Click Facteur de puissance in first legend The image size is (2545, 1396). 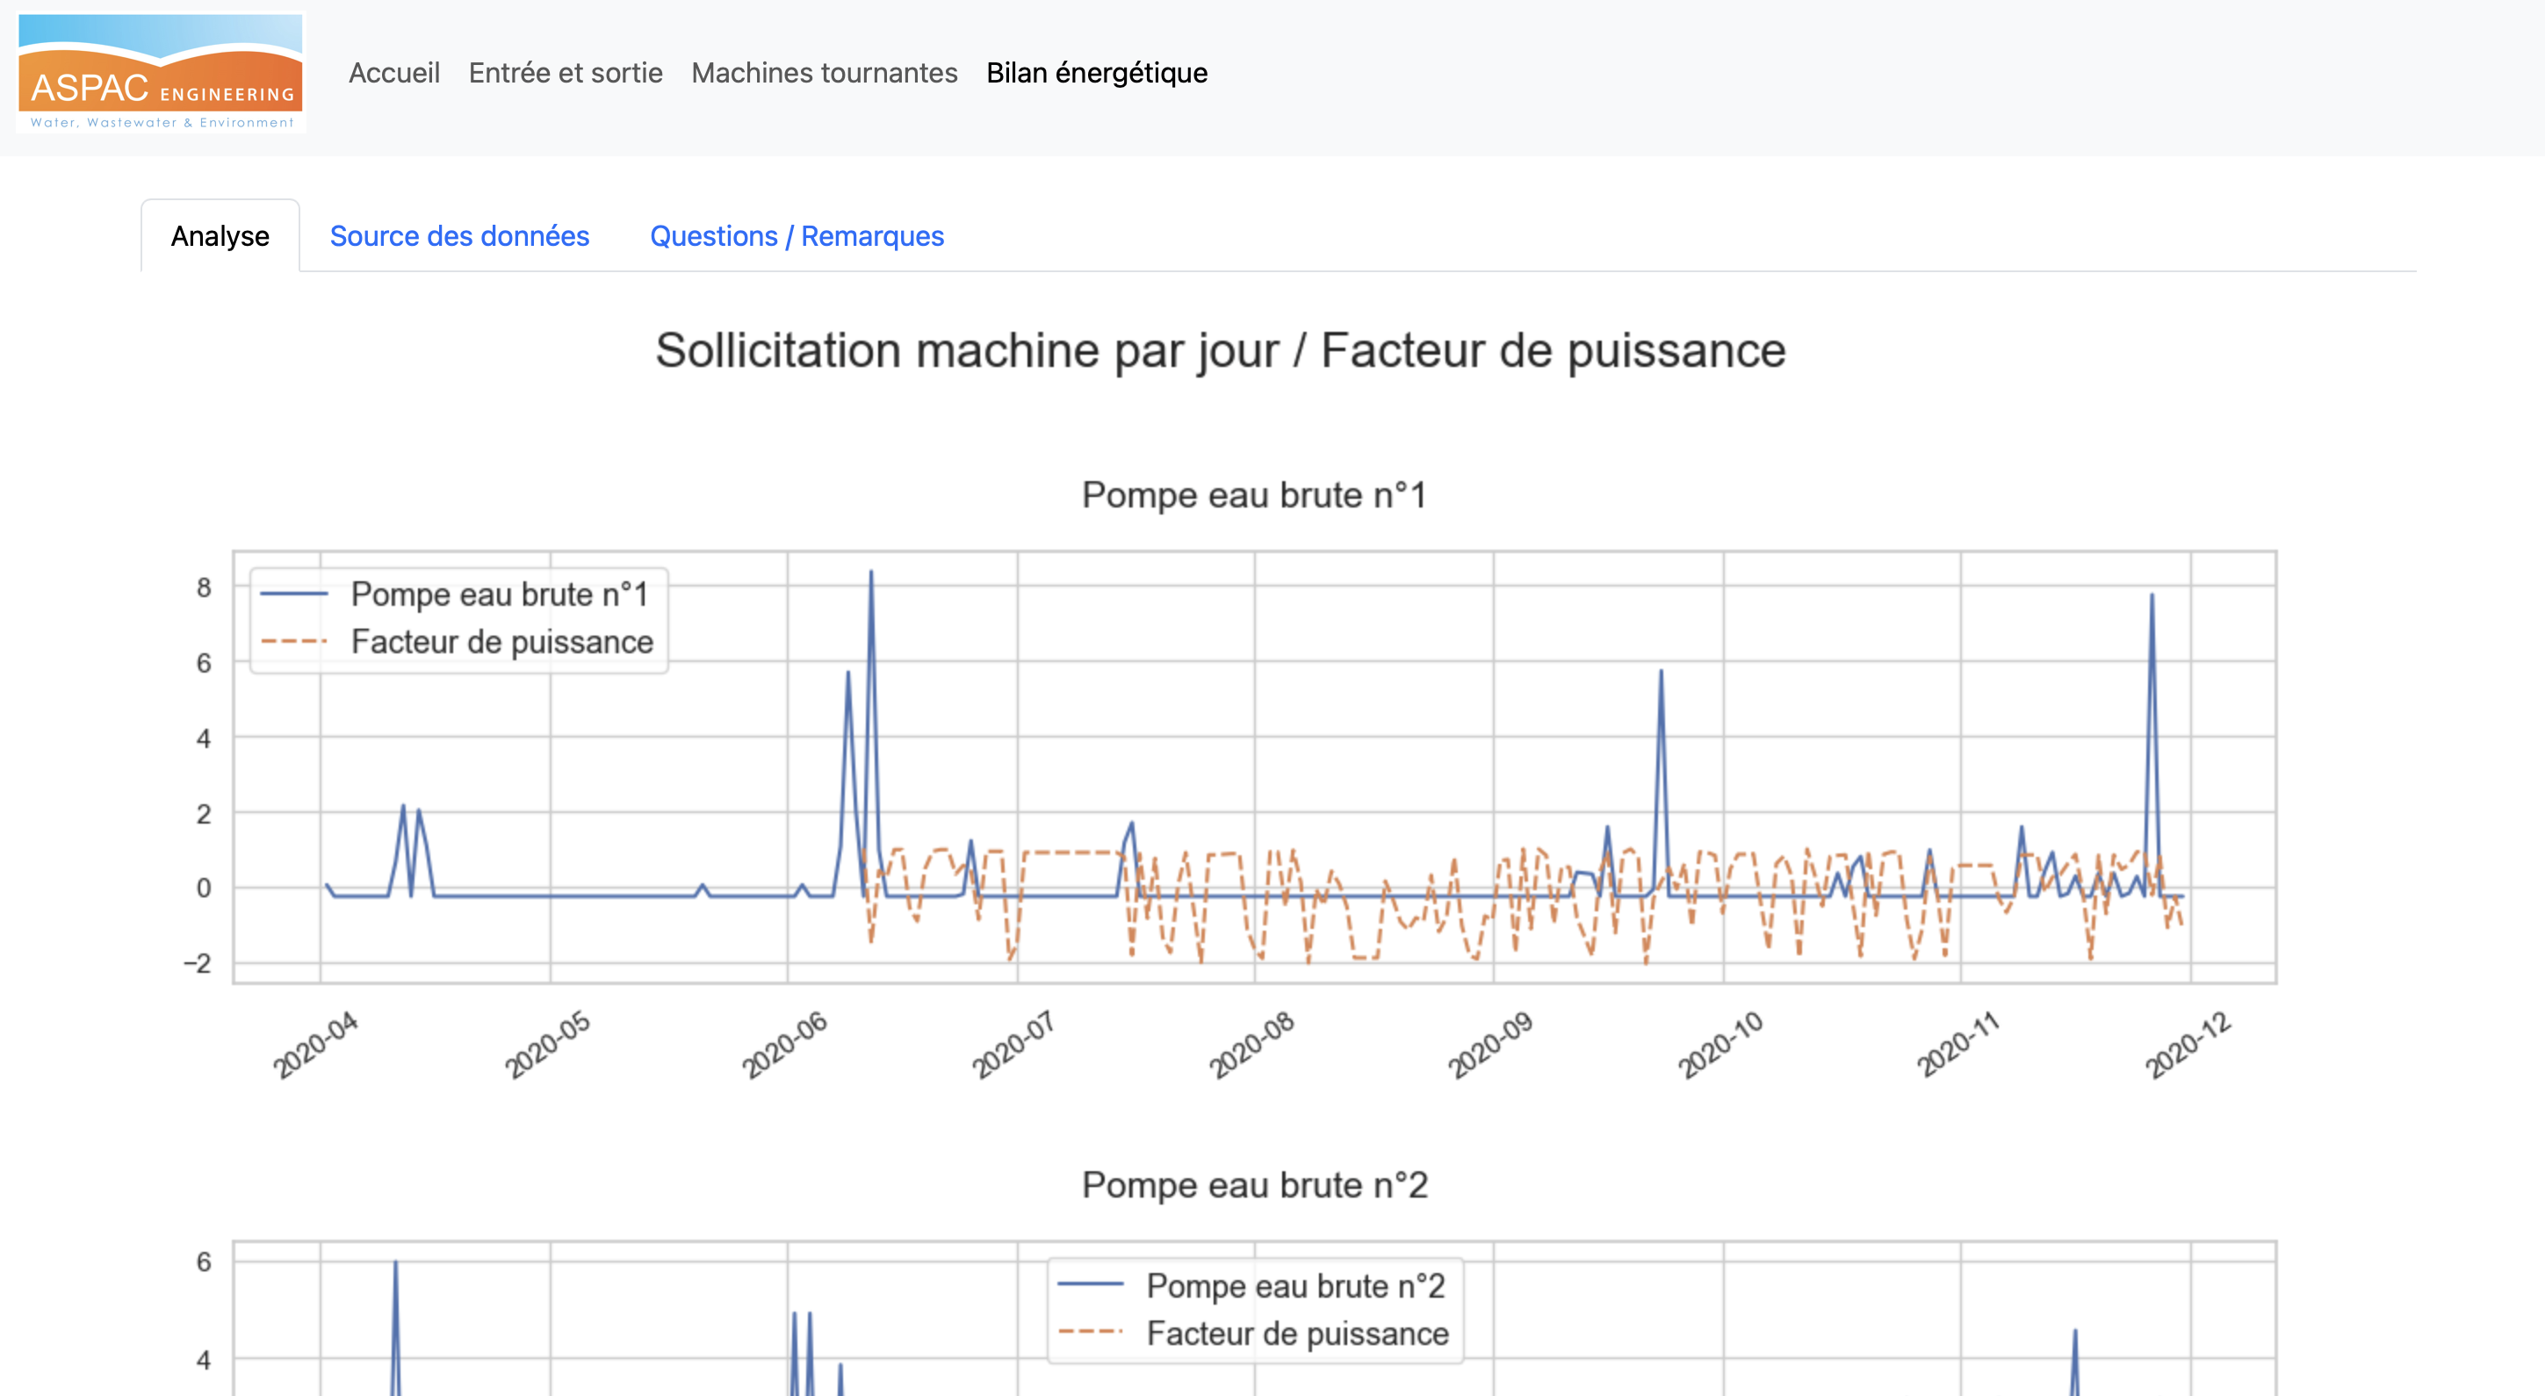coord(502,641)
